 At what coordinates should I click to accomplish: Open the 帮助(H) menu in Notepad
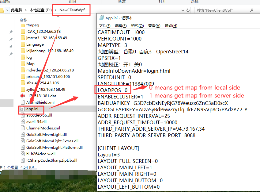pyautogui.click(x=171, y=26)
